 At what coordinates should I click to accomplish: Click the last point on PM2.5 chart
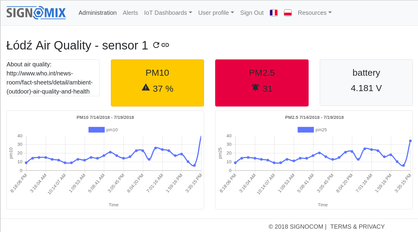tap(410, 141)
